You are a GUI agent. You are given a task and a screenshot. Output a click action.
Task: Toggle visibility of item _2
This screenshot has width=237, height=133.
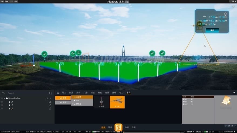click(x=2, y=108)
